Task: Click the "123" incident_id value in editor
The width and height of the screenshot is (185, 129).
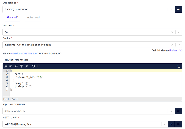Action: click(x=40, y=77)
